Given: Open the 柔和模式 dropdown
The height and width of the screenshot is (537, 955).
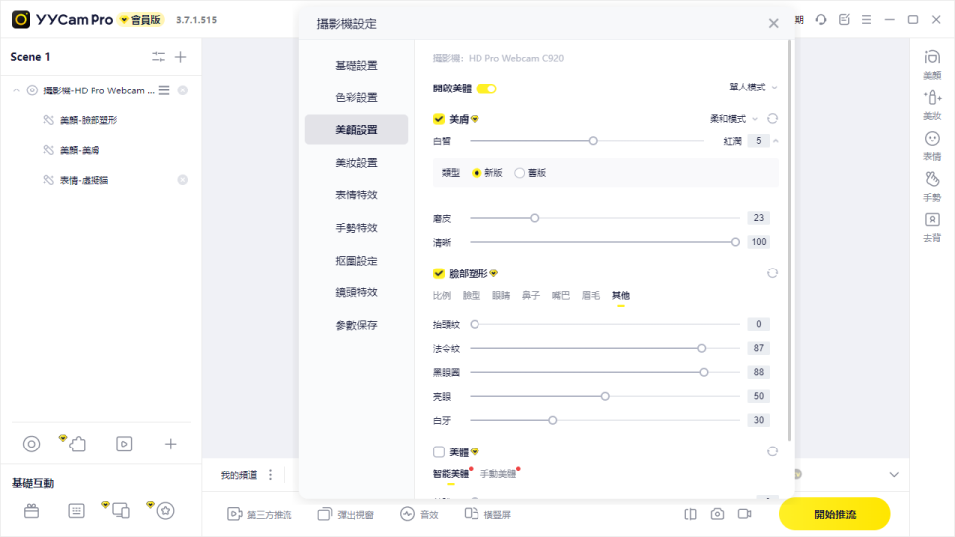Looking at the screenshot, I should point(734,118).
